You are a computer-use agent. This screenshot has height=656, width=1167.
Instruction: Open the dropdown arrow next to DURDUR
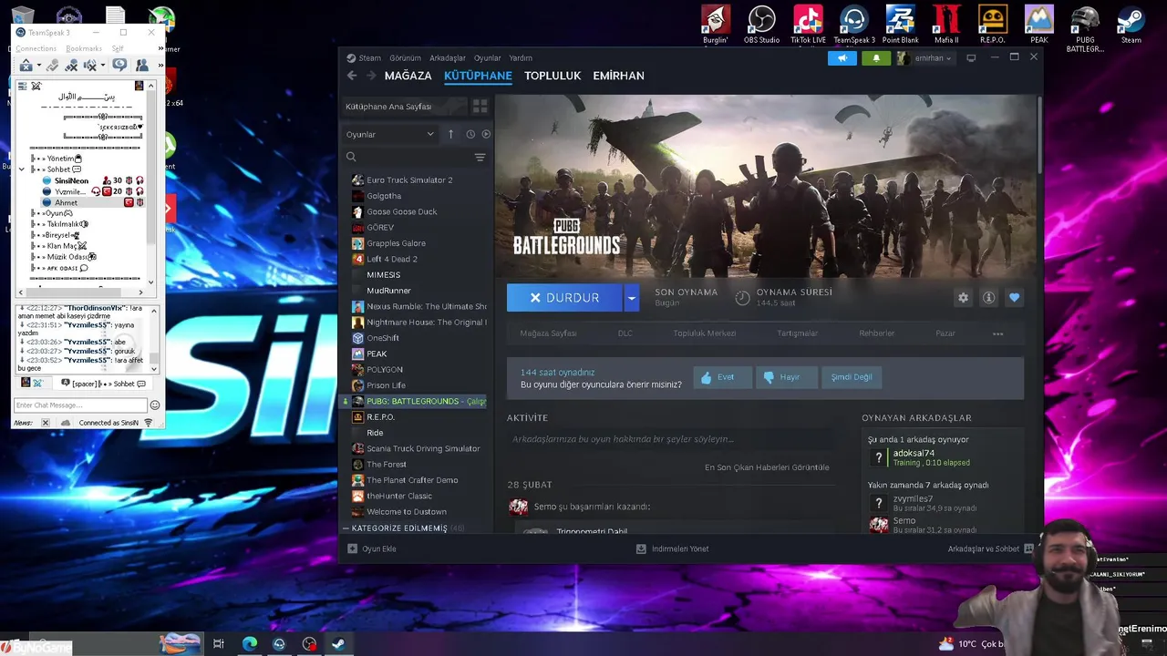(x=632, y=298)
